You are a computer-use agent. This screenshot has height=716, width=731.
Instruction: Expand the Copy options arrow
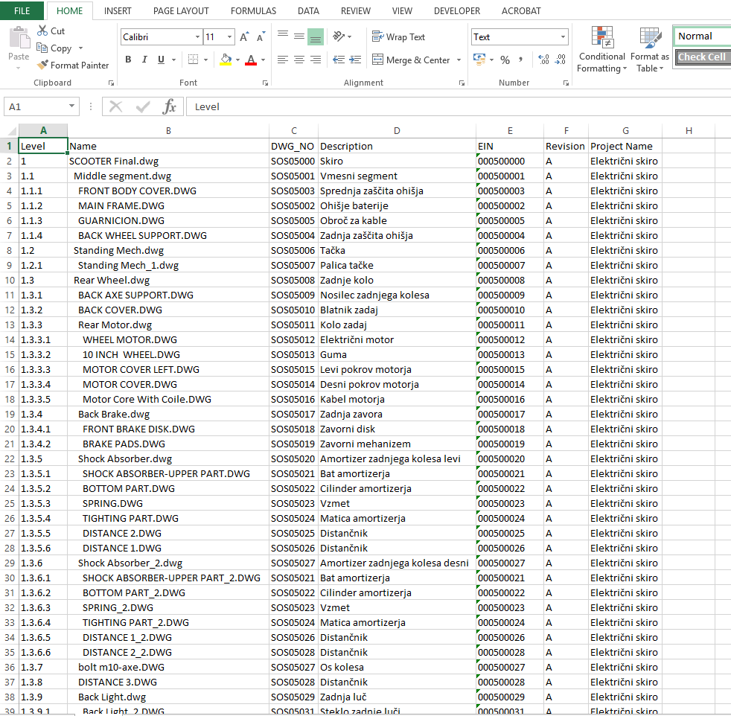(80, 48)
